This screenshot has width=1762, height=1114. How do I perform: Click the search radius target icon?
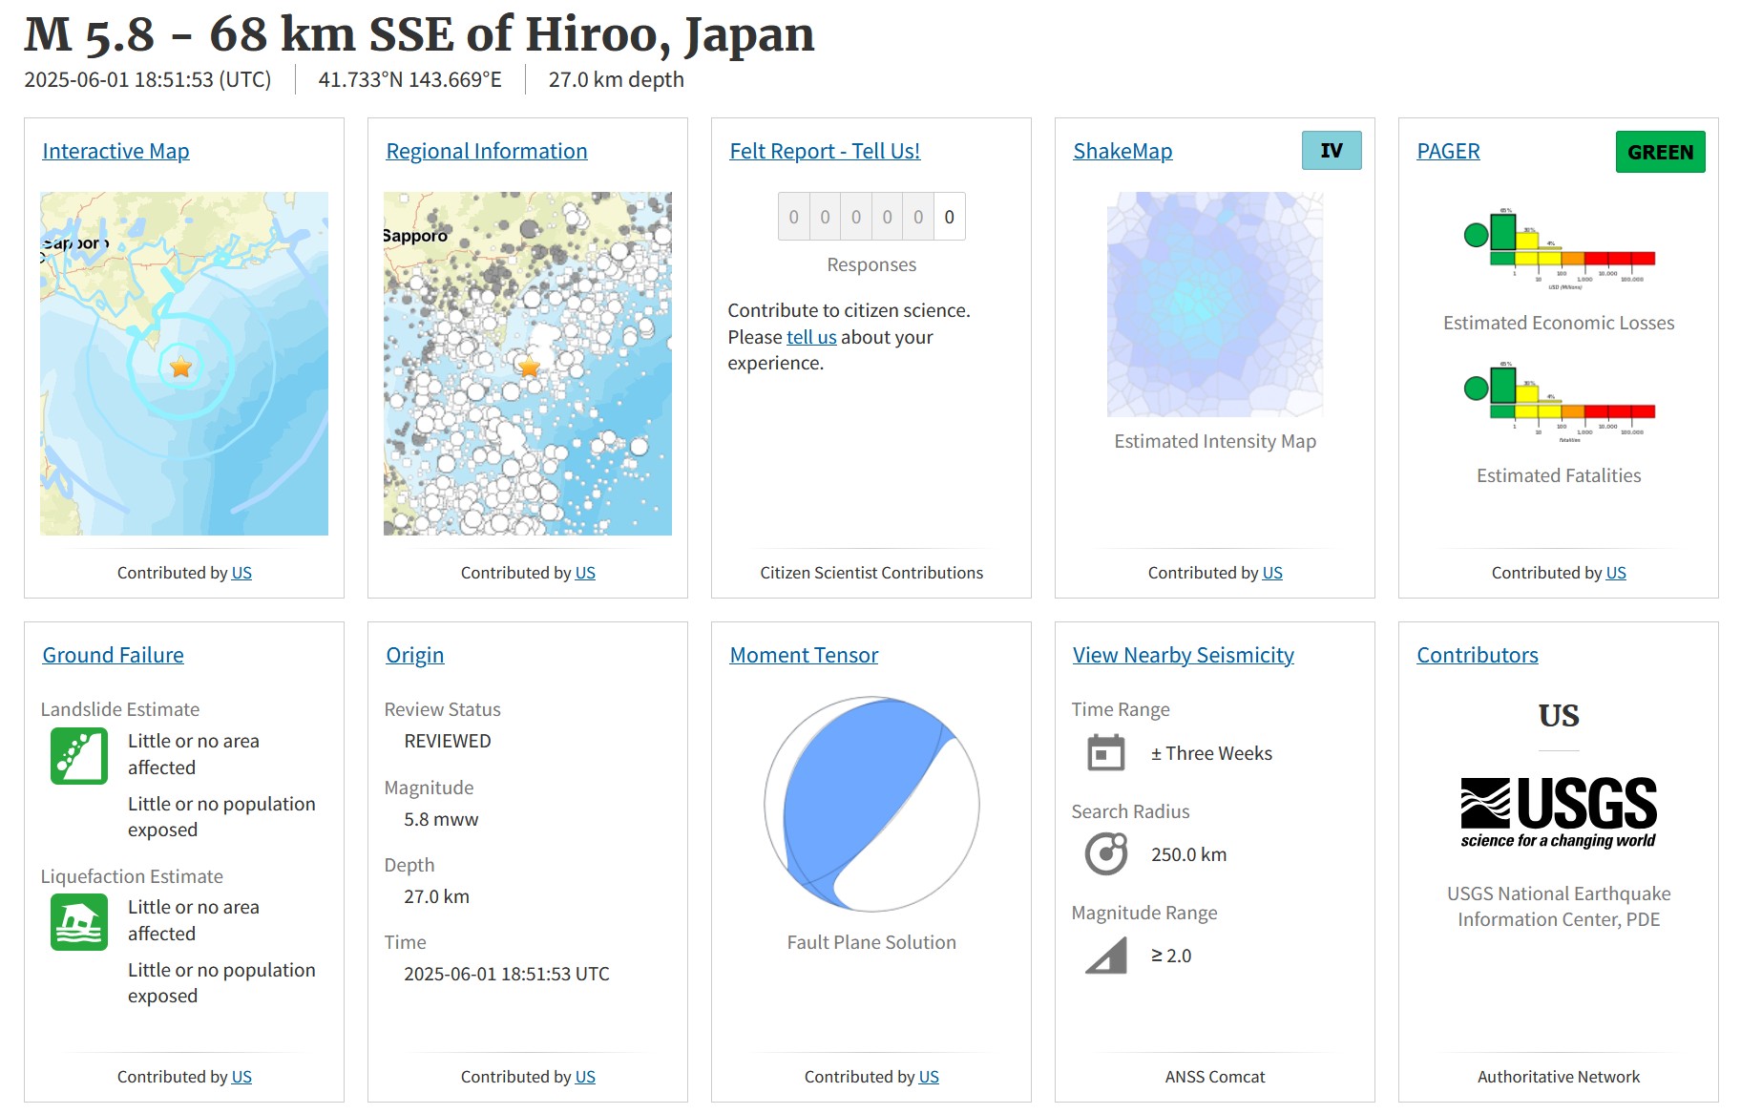pos(1106,854)
